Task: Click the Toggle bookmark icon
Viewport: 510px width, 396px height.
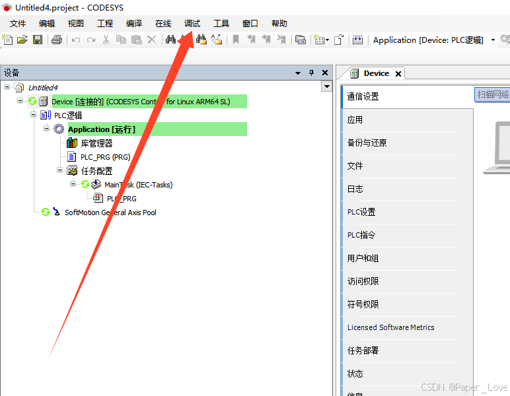Action: click(236, 40)
